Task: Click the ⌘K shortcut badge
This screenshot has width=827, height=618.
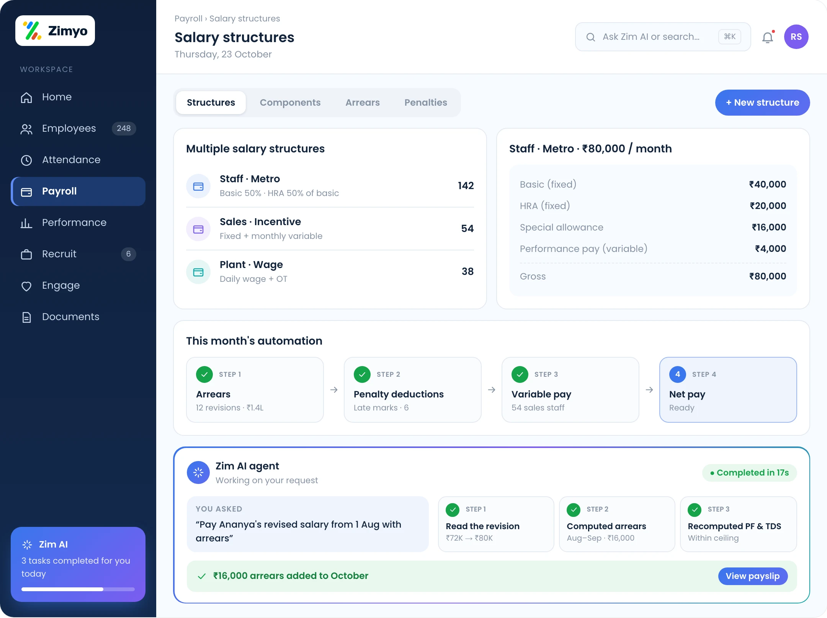Action: tap(730, 37)
